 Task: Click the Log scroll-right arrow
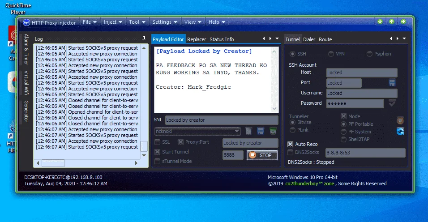pos(136,163)
